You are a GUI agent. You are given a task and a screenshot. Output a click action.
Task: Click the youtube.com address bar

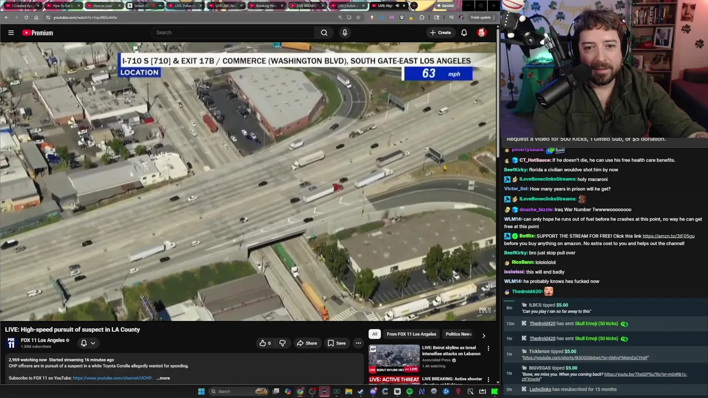tap(188, 17)
